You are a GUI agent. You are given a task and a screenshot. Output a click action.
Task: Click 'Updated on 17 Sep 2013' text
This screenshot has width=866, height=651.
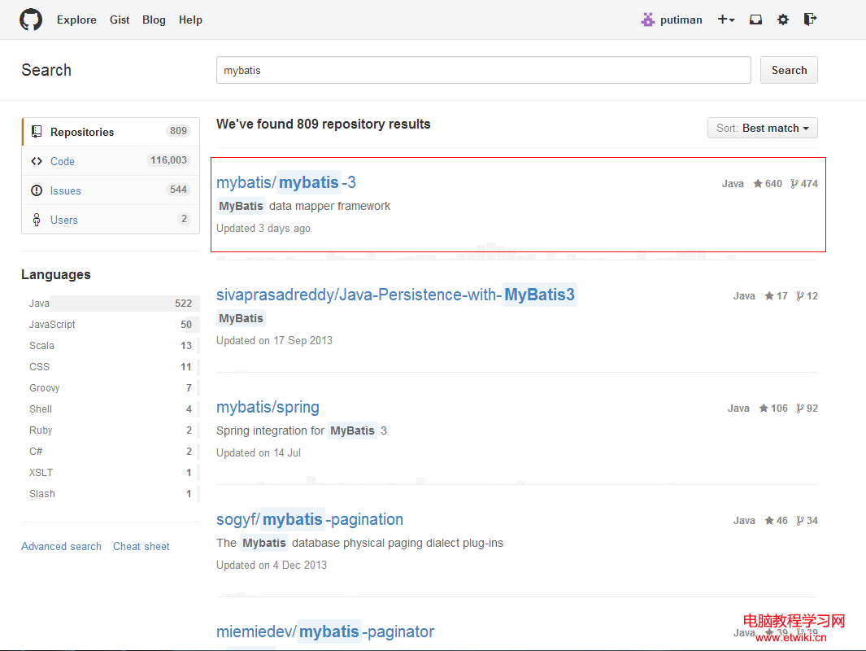(275, 340)
